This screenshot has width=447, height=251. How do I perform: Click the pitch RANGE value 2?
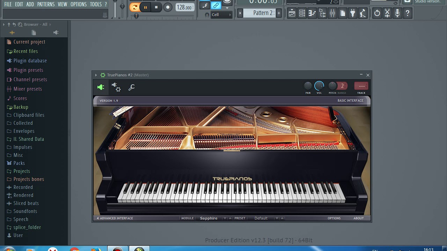coord(342,86)
